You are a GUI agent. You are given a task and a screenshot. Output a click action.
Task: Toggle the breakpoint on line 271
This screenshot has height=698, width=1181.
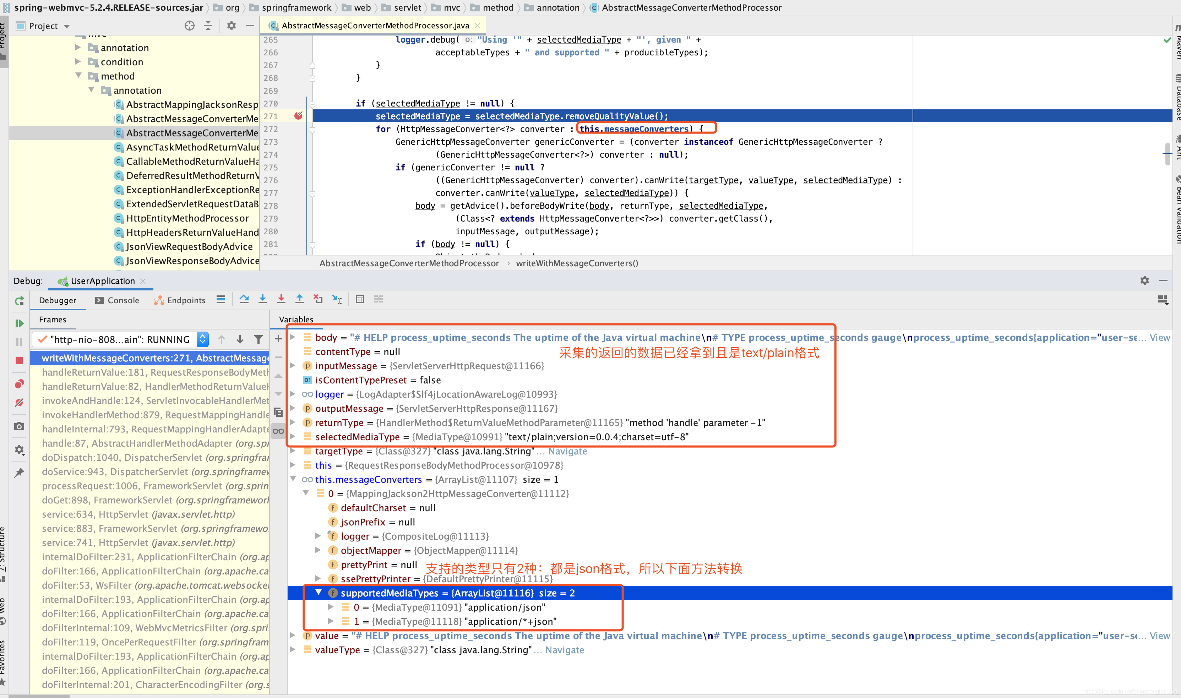pos(298,116)
